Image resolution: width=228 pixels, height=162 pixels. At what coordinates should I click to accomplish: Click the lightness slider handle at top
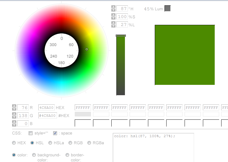coord(121,35)
